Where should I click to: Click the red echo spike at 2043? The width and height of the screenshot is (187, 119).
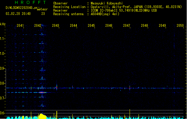coord(57,87)
